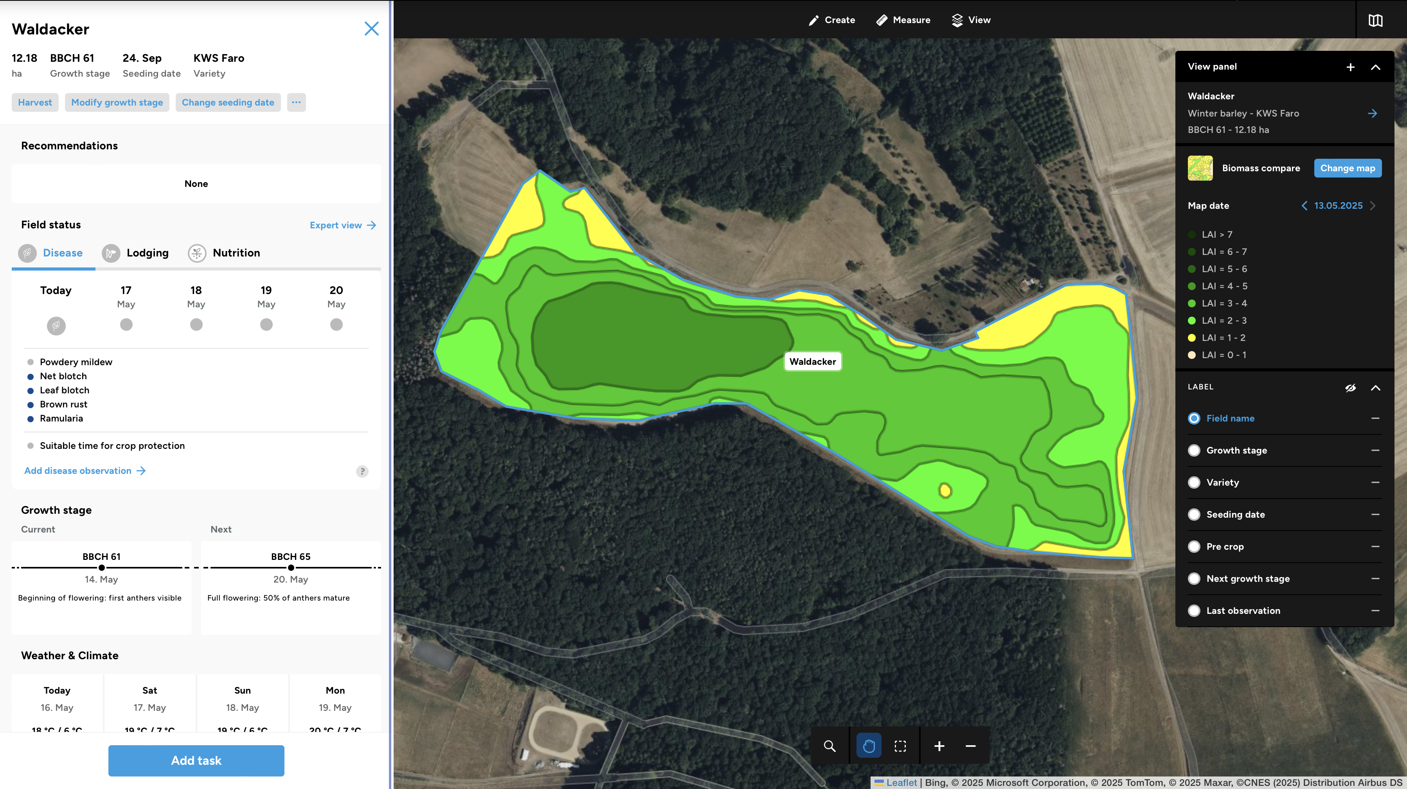This screenshot has height=789, width=1407.
Task: Select the rectangle selection tool
Action: coord(900,745)
